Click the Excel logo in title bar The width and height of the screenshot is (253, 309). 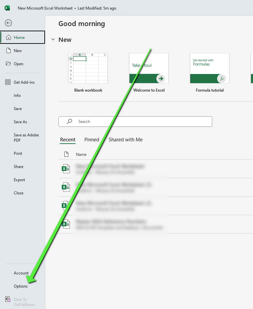[7, 8]
